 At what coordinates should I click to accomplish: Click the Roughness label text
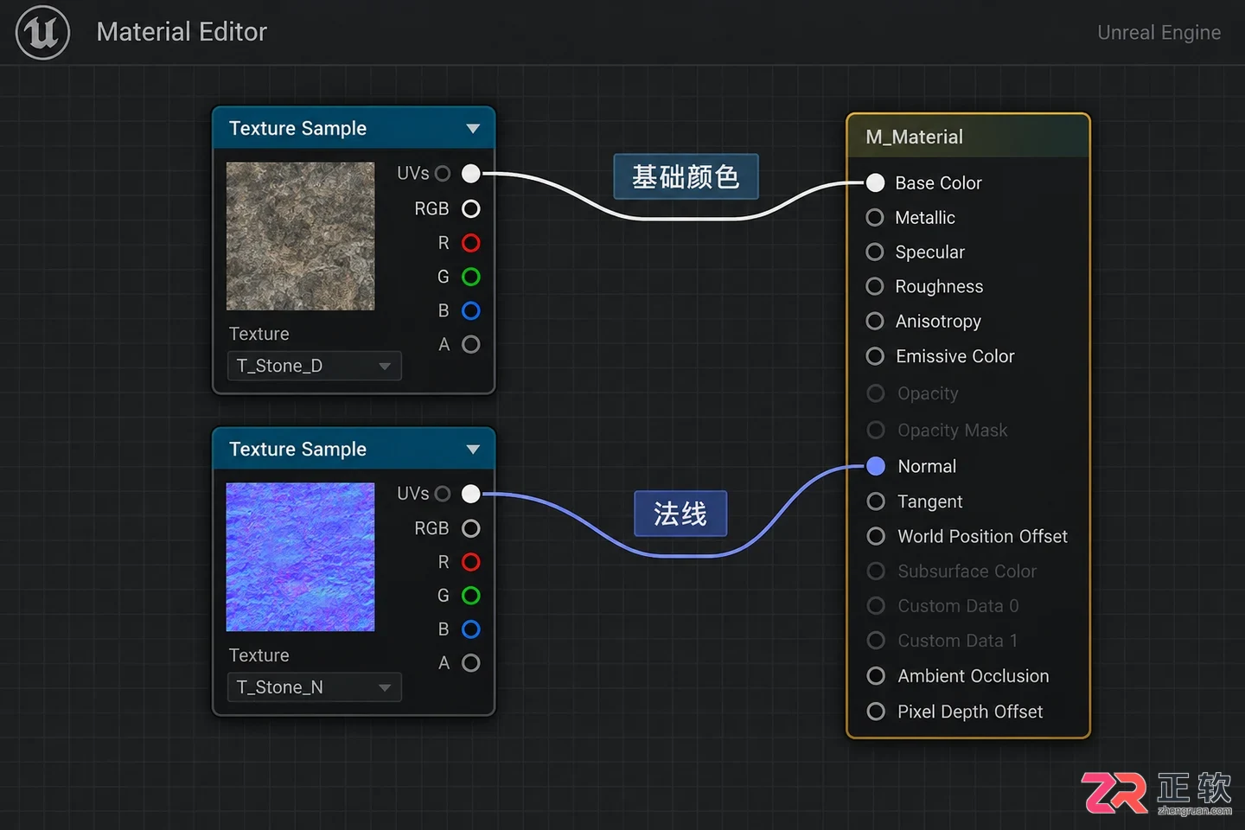pos(939,287)
